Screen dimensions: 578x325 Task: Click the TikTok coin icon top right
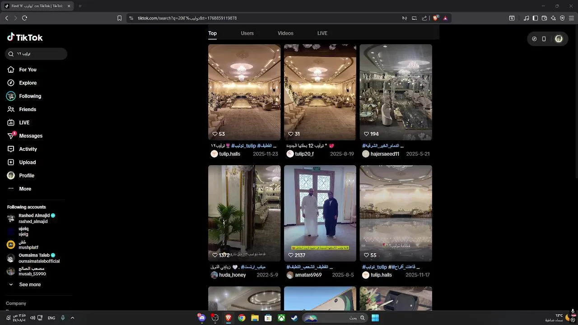pos(534,39)
